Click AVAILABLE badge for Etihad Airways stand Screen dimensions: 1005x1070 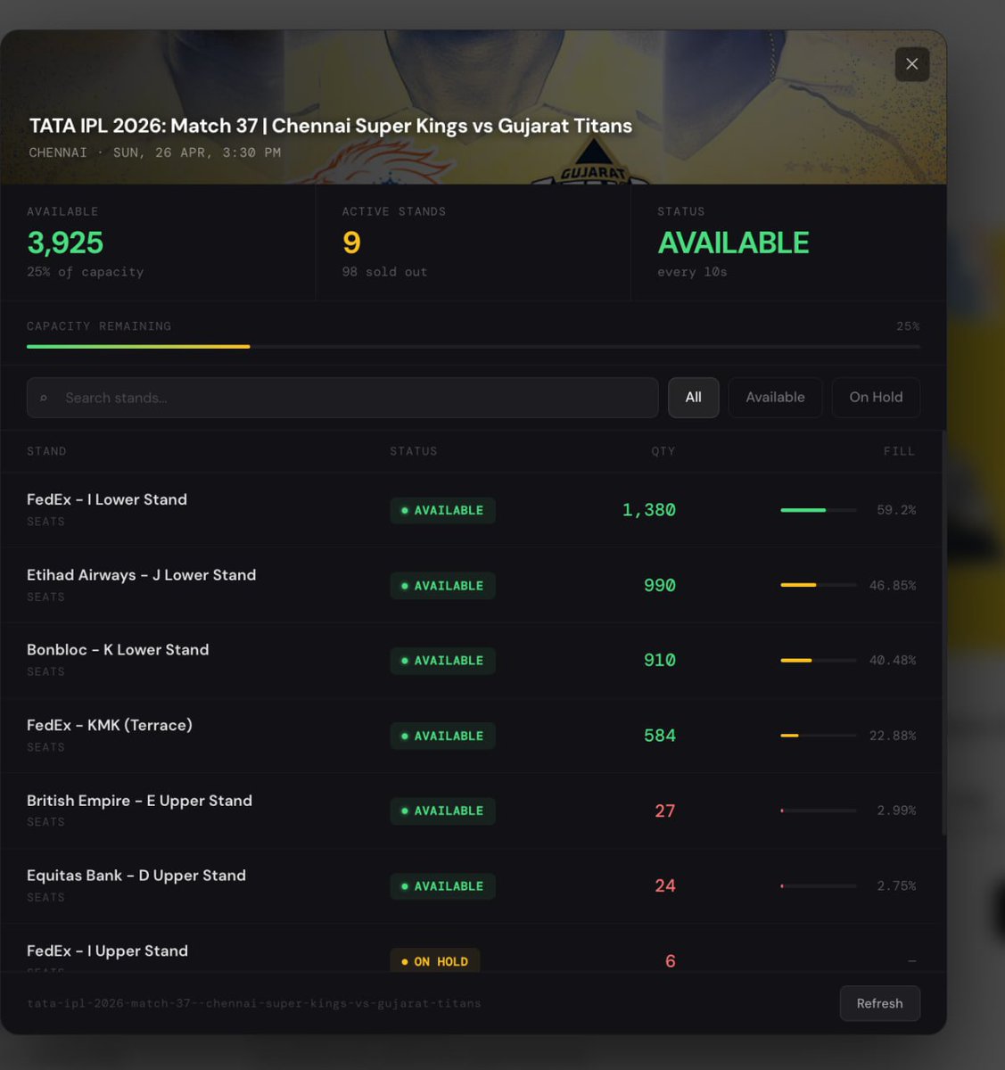442,586
